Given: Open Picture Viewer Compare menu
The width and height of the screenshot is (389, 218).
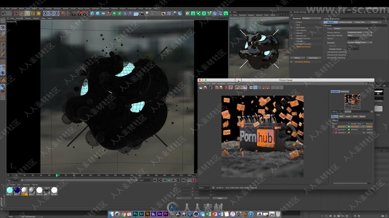Looking at the screenshot, I should pyautogui.click(x=221, y=83).
